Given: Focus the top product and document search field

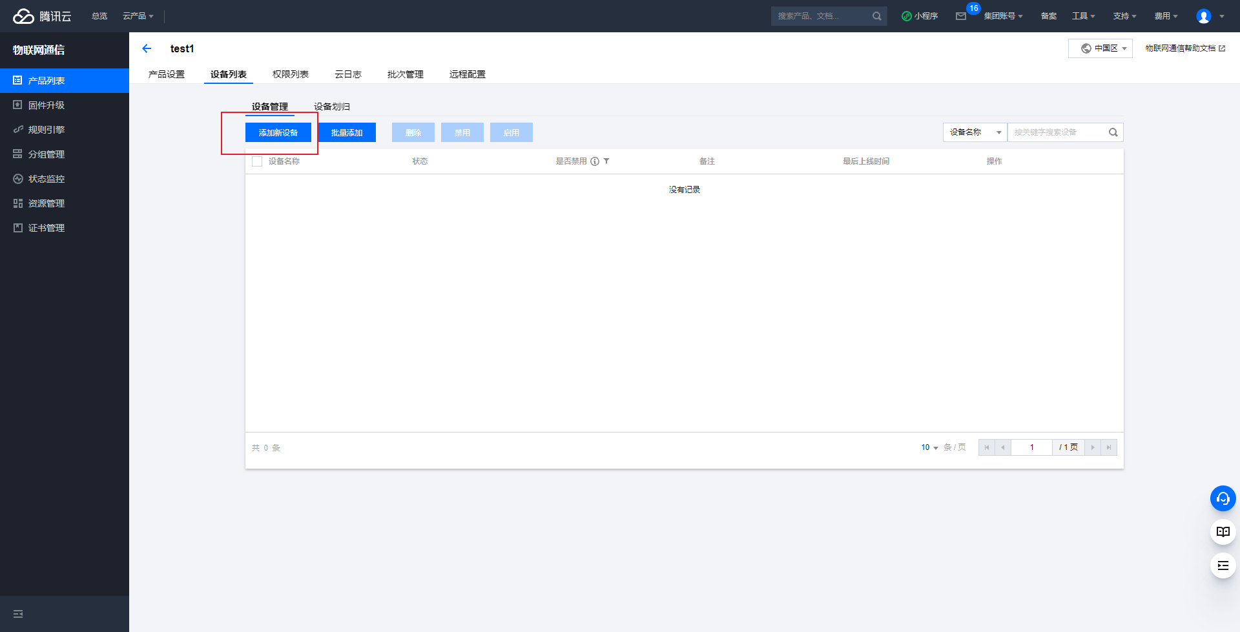Looking at the screenshot, I should coord(821,16).
